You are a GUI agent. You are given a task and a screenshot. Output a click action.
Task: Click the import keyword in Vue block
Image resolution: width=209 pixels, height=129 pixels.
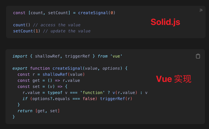pos(20,56)
